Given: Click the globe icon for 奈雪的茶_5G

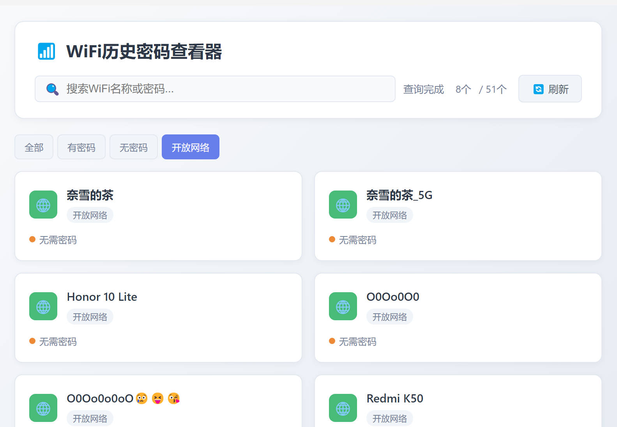Looking at the screenshot, I should click(343, 205).
